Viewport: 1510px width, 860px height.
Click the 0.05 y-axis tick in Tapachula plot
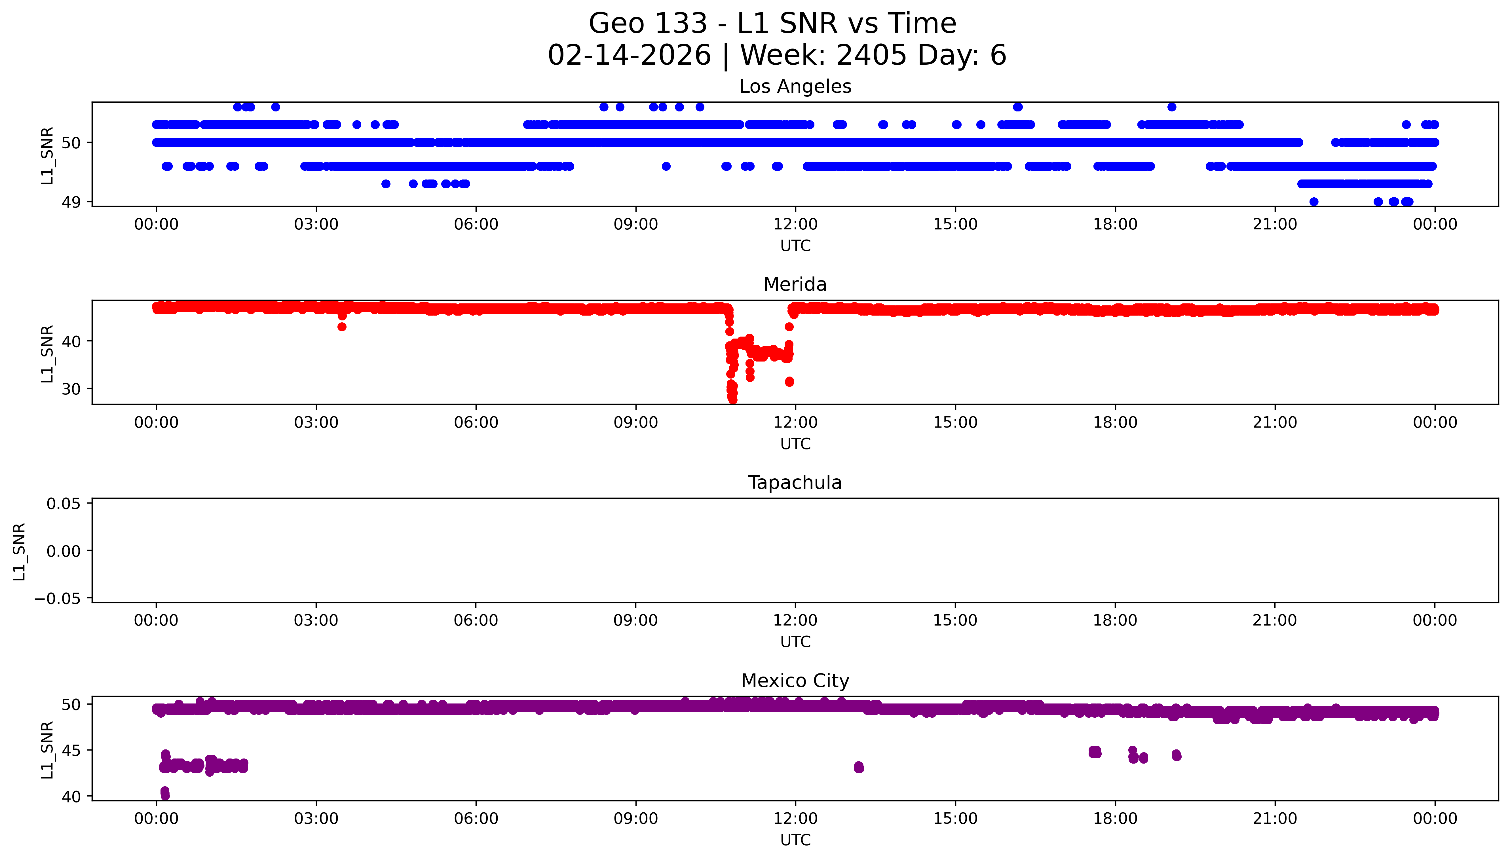63,504
